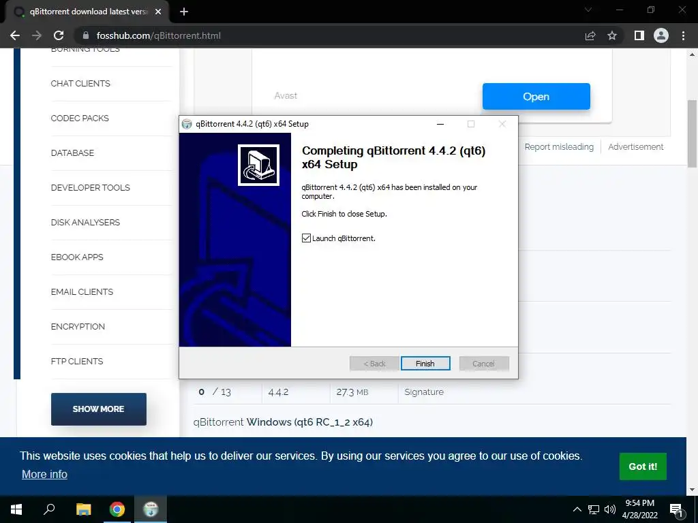Open the More info cookie link

tap(44, 474)
